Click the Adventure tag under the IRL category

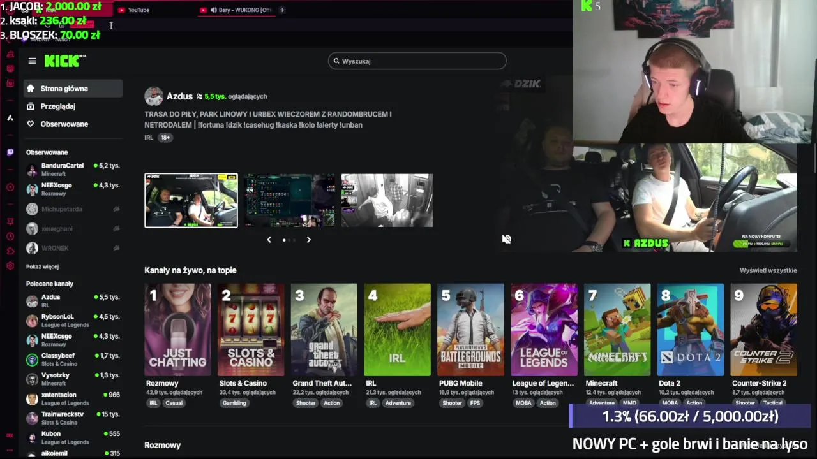click(x=398, y=403)
